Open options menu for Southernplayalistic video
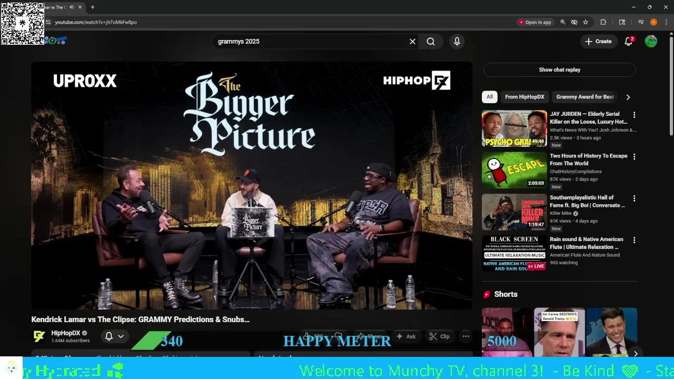 [x=634, y=198]
